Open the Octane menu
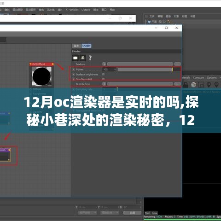221x221 pixels. point(86,10)
